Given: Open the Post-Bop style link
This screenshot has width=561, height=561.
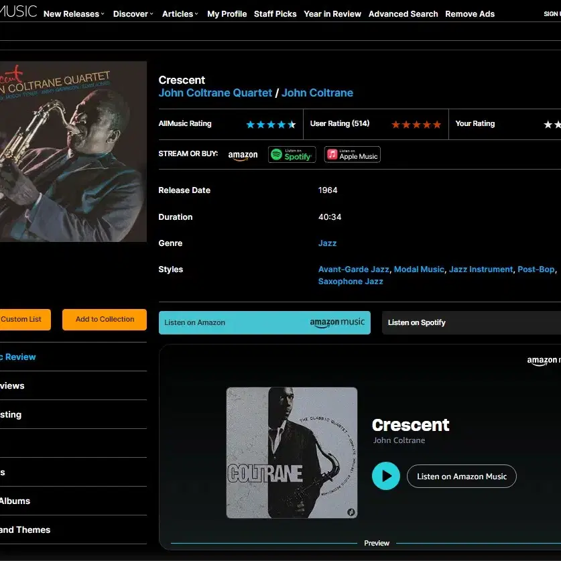Looking at the screenshot, I should point(536,269).
